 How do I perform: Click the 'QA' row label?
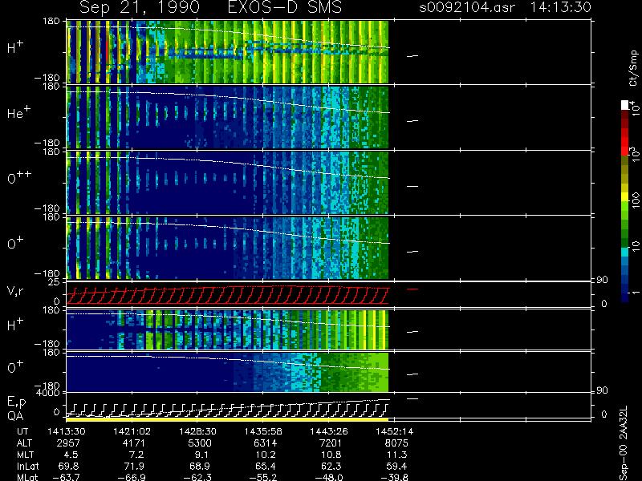coord(15,415)
